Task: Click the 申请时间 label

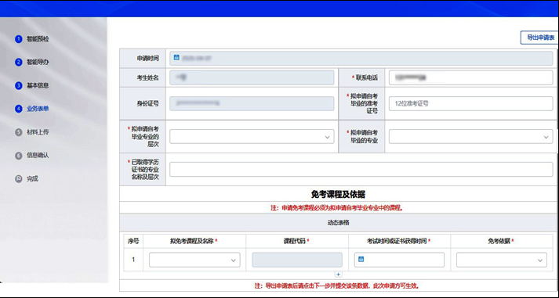Action: pos(148,59)
